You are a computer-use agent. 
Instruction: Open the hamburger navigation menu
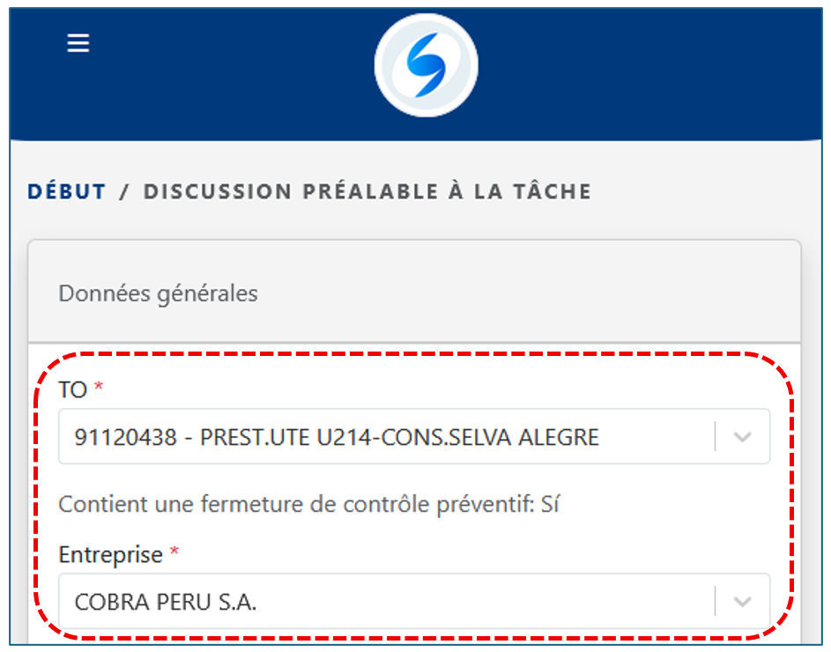pyautogui.click(x=78, y=43)
